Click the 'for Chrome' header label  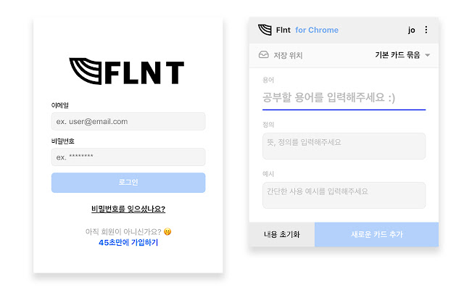[x=317, y=30]
